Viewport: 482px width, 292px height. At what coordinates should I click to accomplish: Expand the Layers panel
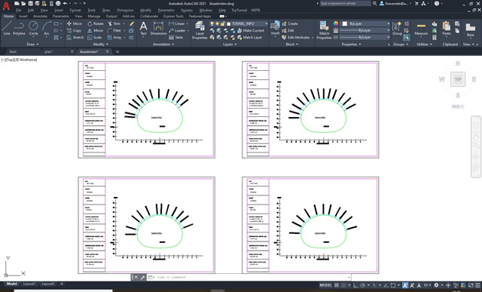pos(229,45)
